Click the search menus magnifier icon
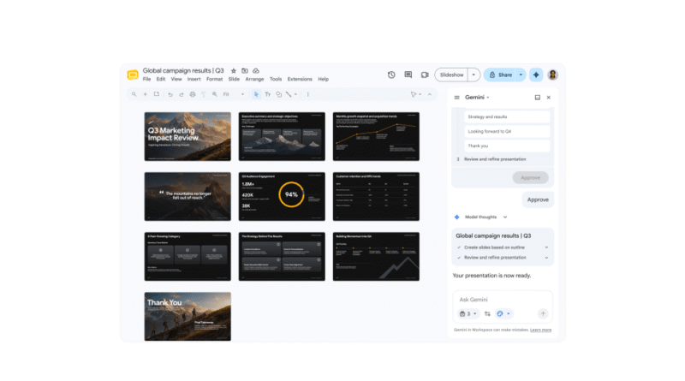 pos(134,94)
